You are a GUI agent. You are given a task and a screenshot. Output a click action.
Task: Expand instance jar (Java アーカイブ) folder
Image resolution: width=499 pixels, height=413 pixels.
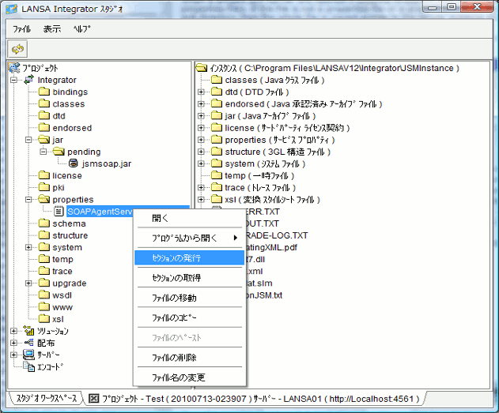pos(201,116)
